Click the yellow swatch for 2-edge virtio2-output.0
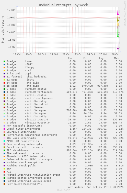This screenshot has height=193, width=127. (x=4, y=123)
